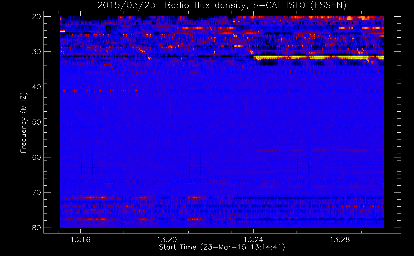Click the "Frequency (MHZ)" axis label
414x256 pixels.
click(x=24, y=123)
